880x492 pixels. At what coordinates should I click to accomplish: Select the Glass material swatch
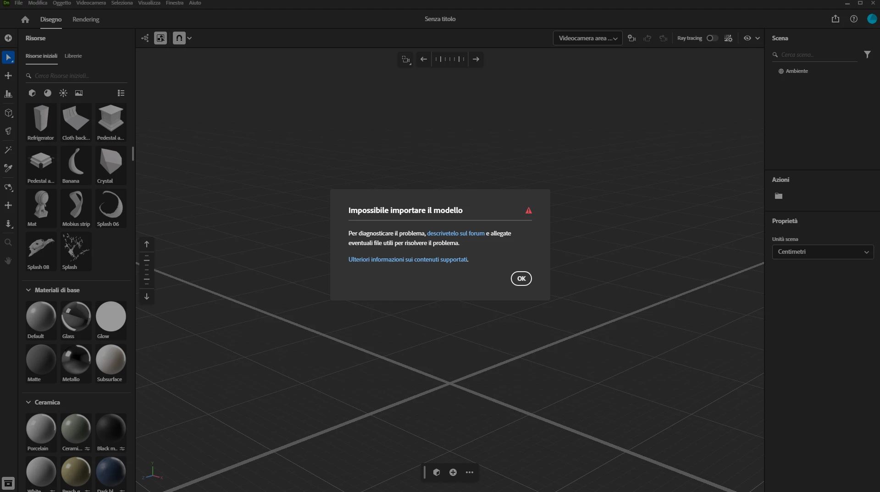[x=76, y=320]
